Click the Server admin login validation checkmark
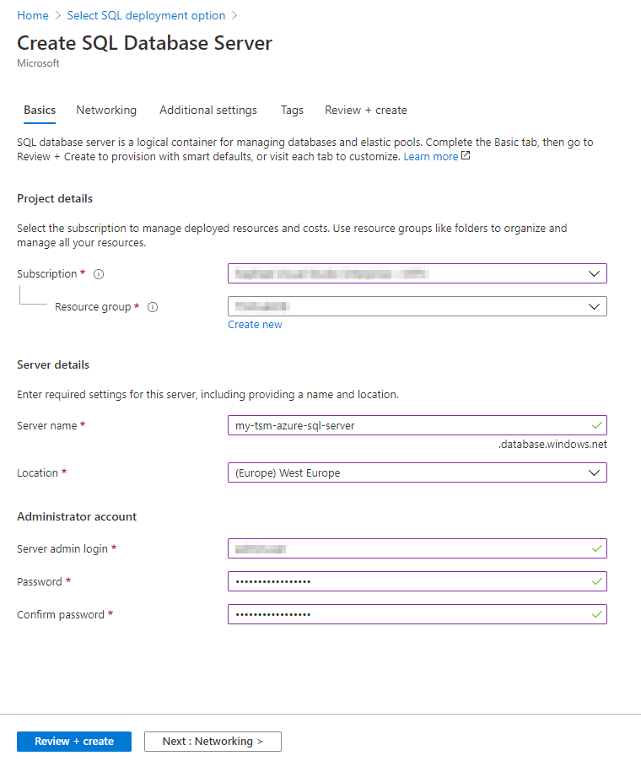Image resolution: width=641 pixels, height=761 pixels. pyautogui.click(x=597, y=548)
